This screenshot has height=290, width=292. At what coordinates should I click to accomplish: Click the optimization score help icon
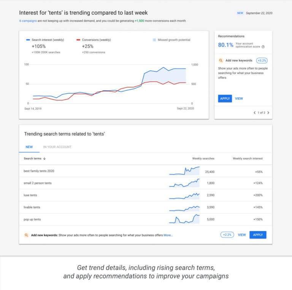pyautogui.click(x=263, y=47)
